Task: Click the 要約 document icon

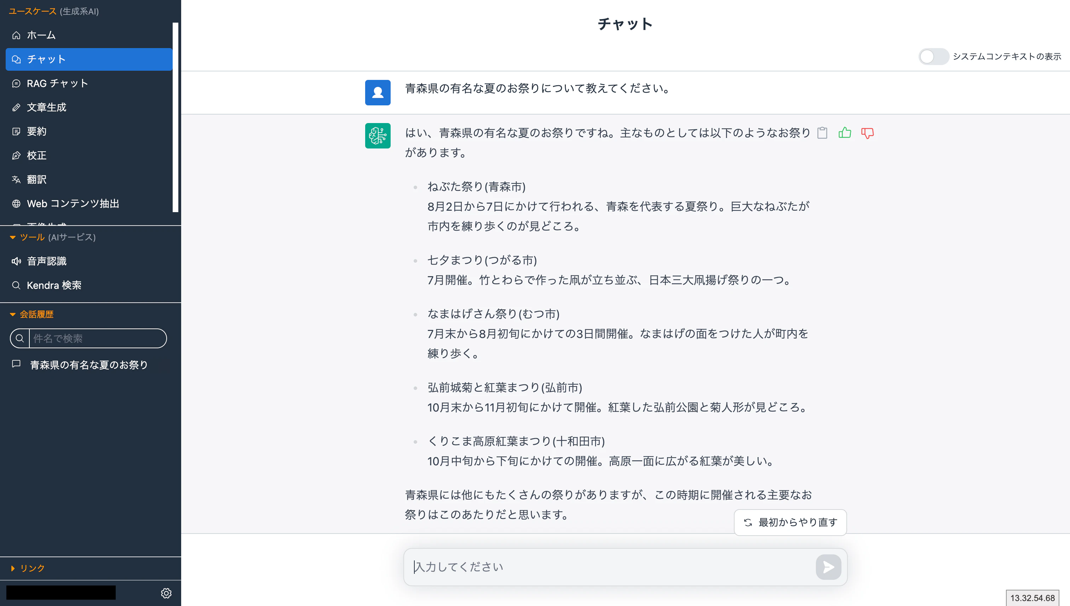Action: coord(16,132)
